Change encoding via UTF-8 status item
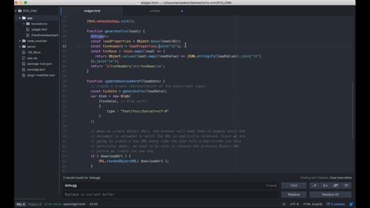 coord(294,204)
